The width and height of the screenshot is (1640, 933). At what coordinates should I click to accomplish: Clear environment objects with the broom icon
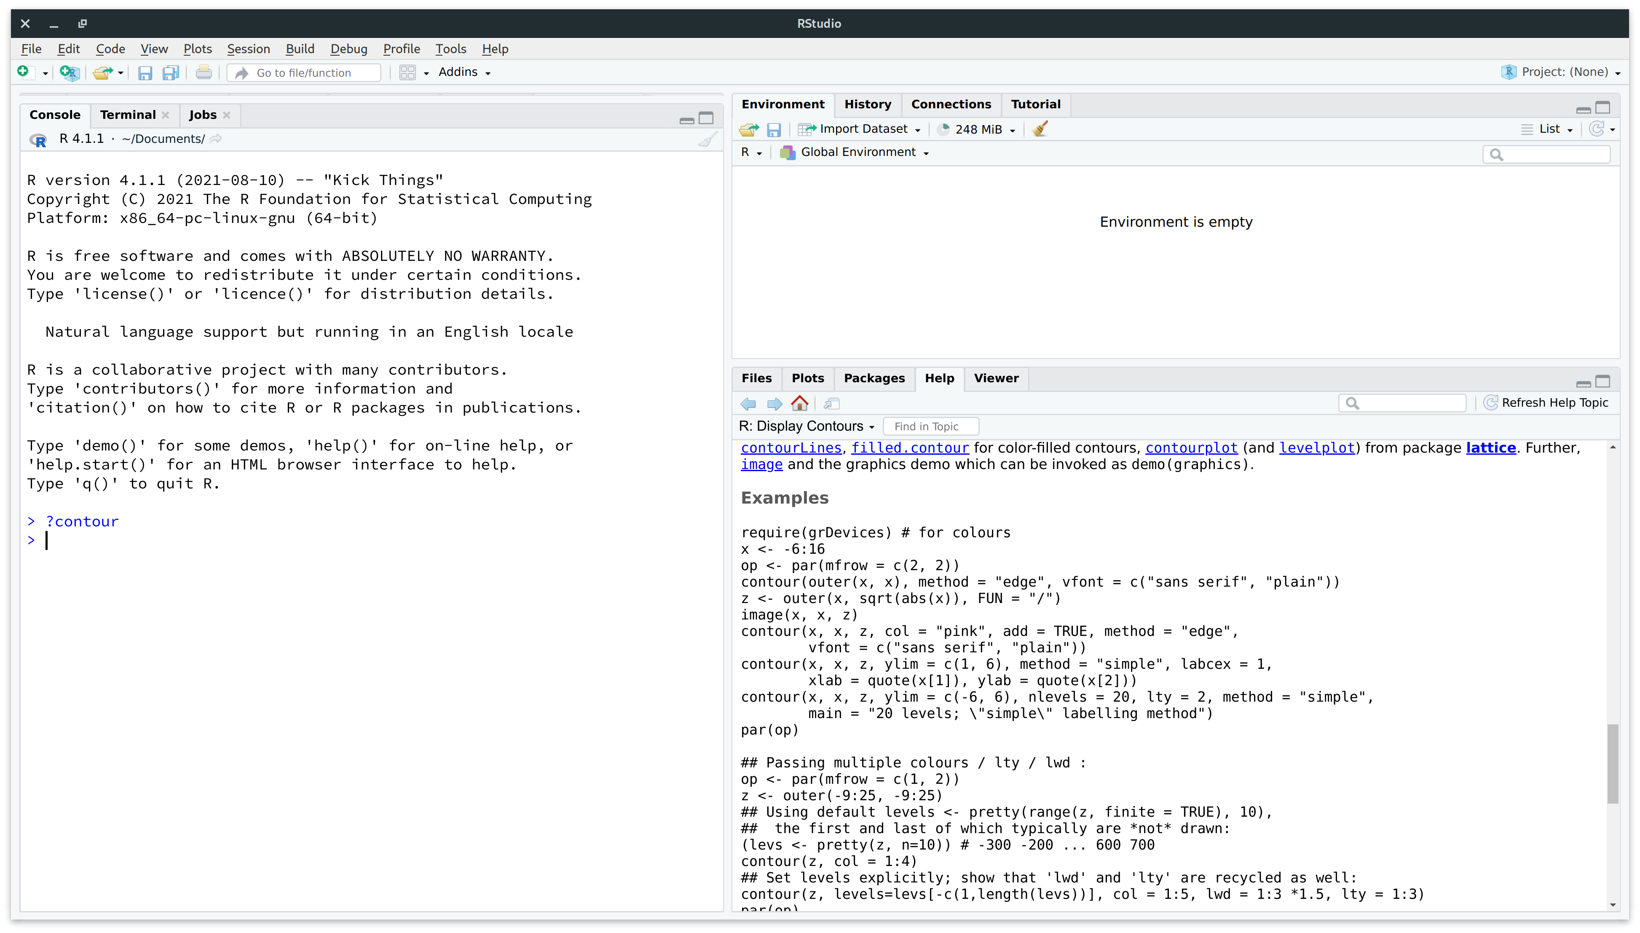pyautogui.click(x=1040, y=129)
